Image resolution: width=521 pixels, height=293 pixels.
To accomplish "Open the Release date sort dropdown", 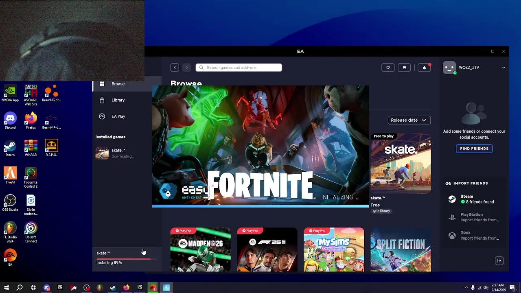I will (x=409, y=120).
